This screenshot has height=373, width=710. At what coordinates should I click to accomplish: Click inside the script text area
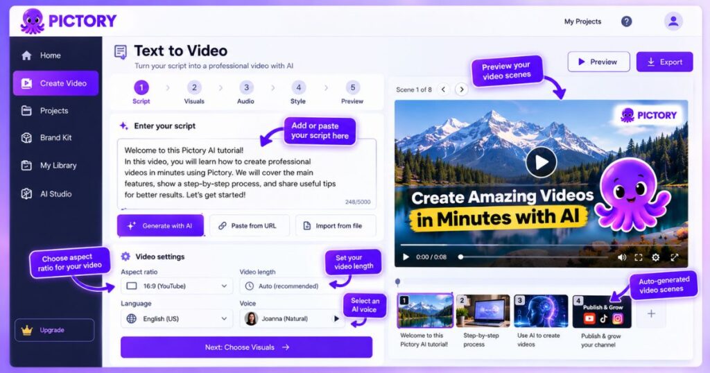pyautogui.click(x=246, y=174)
